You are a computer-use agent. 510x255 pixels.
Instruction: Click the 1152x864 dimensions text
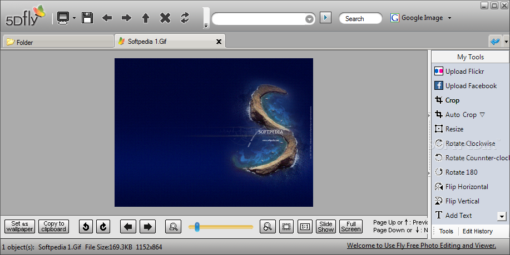coord(148,247)
